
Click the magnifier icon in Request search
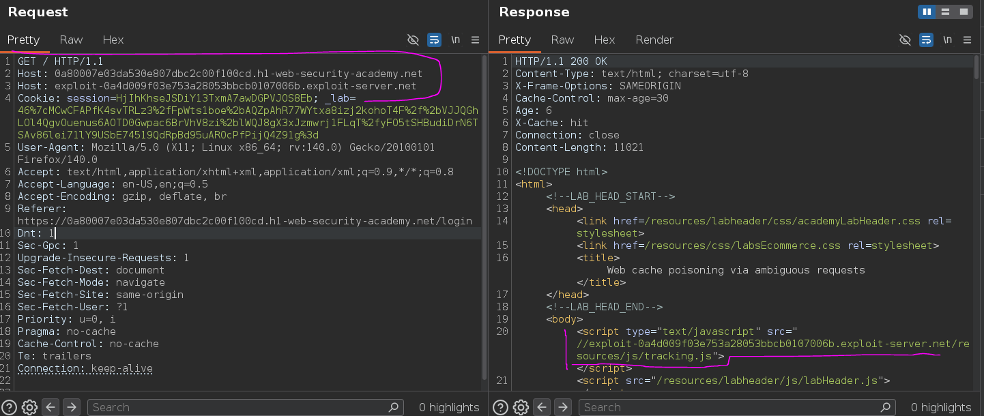tap(393, 407)
